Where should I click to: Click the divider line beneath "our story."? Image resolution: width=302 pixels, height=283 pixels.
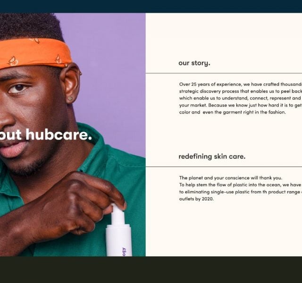tap(224, 74)
